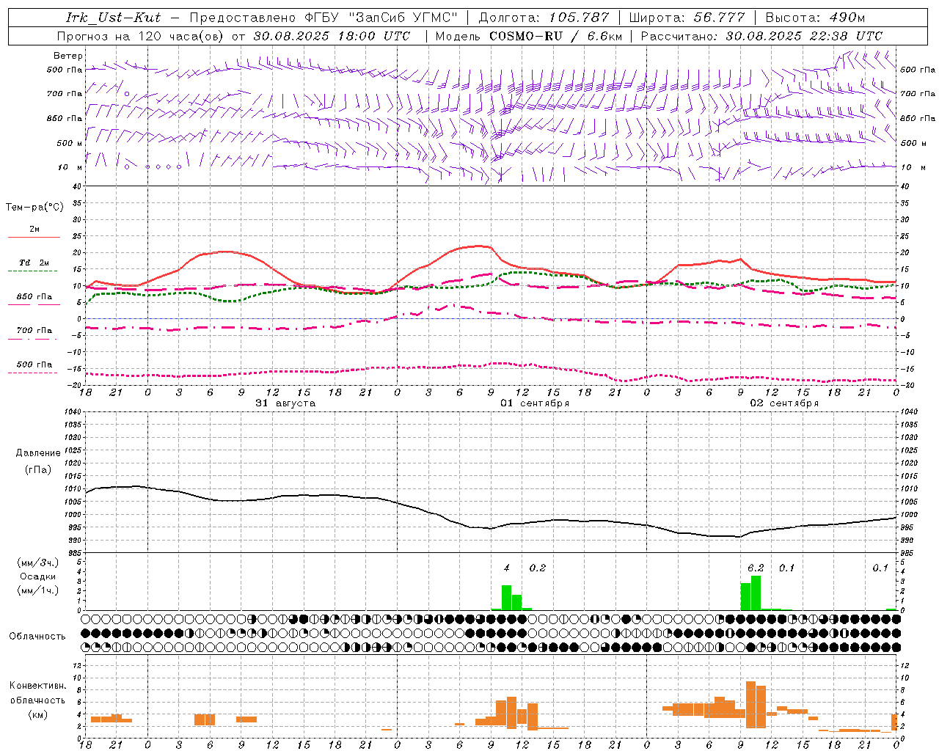
Task: Click the tallest green precipitation bar on 02 сентября
Action: click(x=756, y=593)
